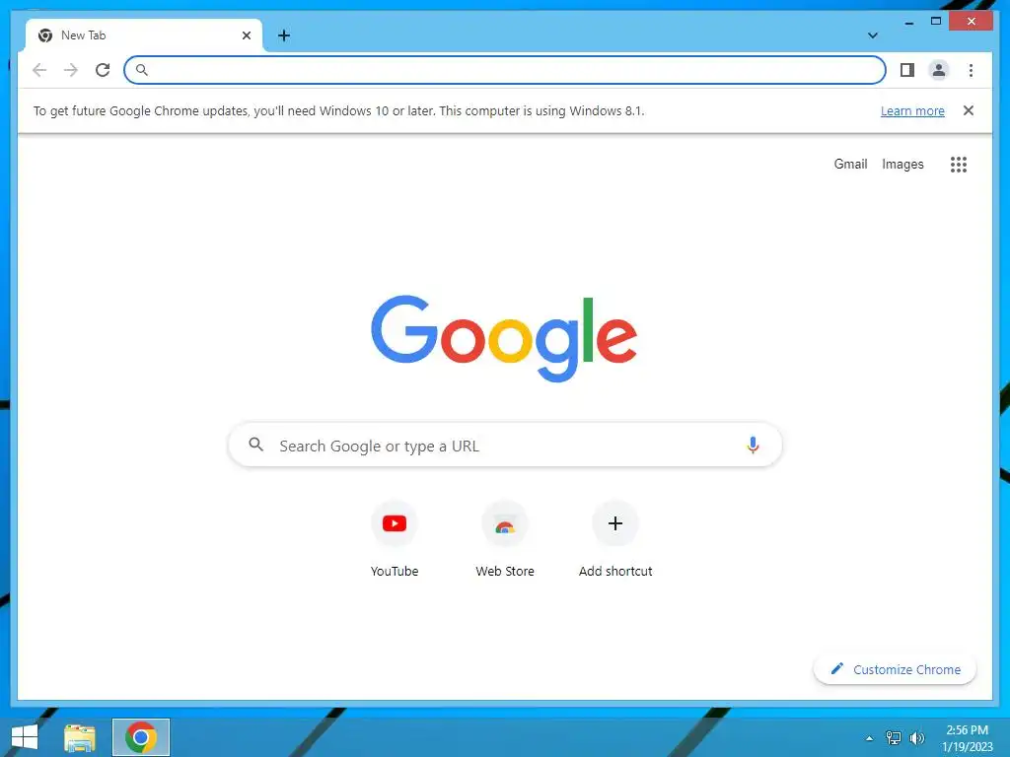Image resolution: width=1010 pixels, height=757 pixels.
Task: Open the Chrome three-dot menu
Action: click(971, 70)
